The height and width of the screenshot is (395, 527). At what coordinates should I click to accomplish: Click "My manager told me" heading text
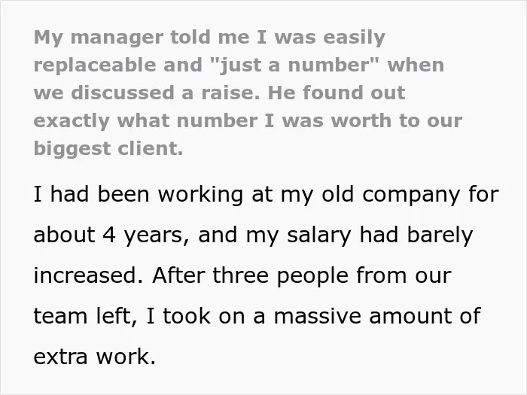click(142, 38)
